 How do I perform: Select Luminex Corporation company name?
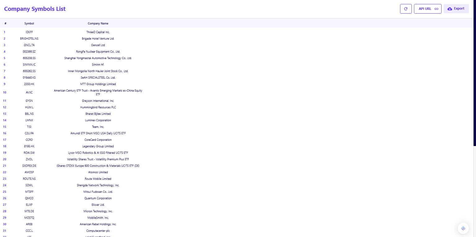click(x=98, y=120)
